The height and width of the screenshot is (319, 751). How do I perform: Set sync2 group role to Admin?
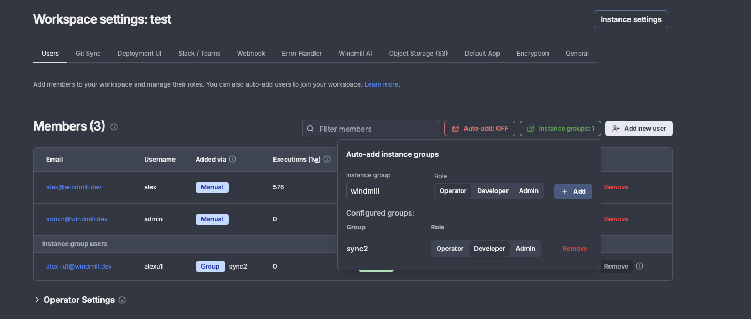point(525,249)
